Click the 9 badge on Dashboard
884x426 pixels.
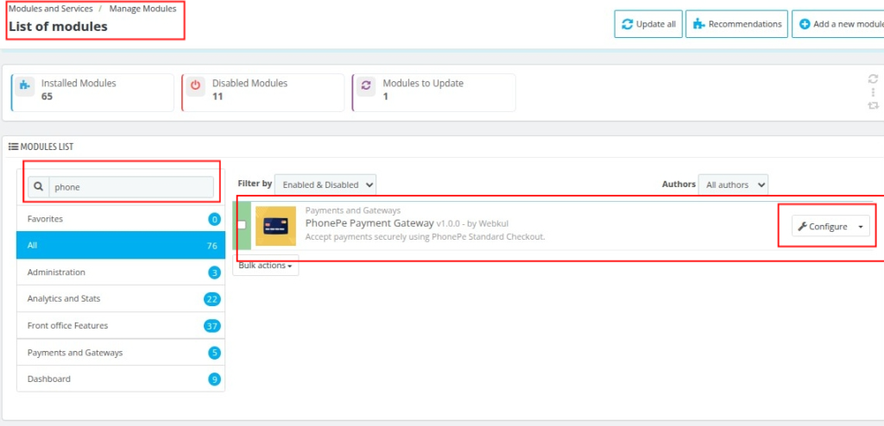214,379
